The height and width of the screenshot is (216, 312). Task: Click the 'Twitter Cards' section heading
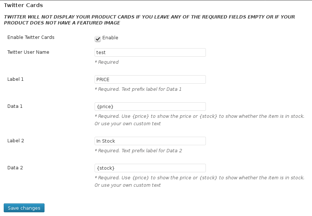click(23, 5)
